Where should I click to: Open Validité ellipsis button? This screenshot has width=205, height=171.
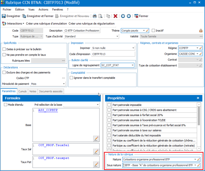tap(201, 36)
